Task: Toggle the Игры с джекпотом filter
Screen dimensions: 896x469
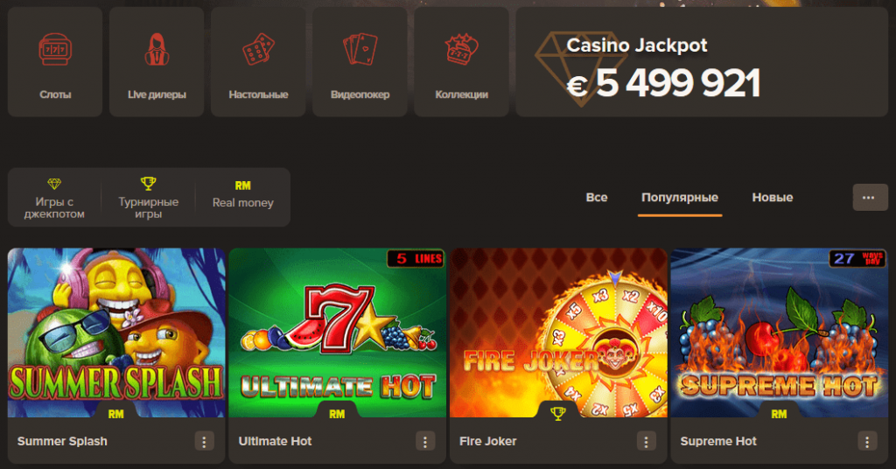Action: (x=54, y=198)
